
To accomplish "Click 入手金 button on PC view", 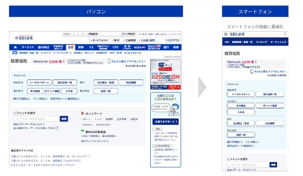I will point(69,91).
